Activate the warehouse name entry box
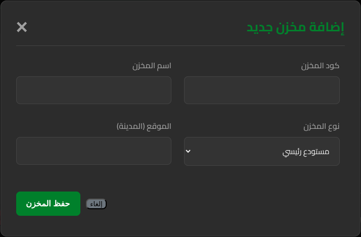The width and height of the screenshot is (361, 237). click(94, 90)
